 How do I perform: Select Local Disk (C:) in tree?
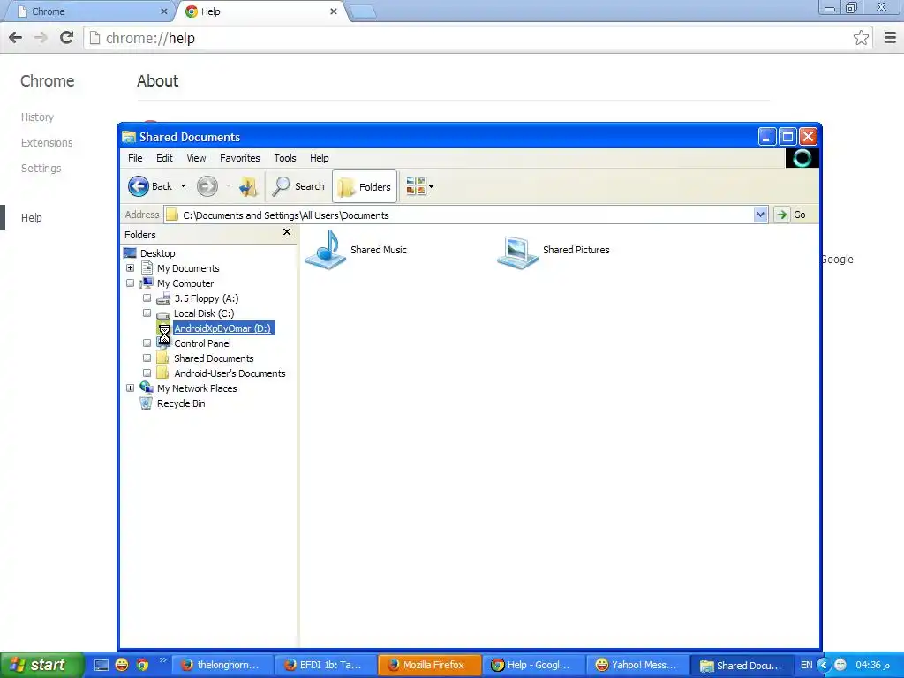tap(204, 313)
